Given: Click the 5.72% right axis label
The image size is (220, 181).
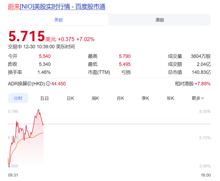Looking at the screenshot, I should [205, 138].
